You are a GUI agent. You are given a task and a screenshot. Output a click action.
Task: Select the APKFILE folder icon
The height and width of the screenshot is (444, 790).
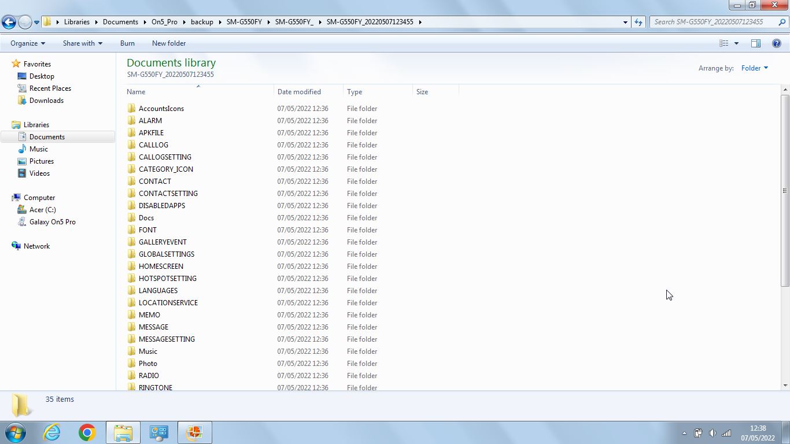click(x=131, y=133)
